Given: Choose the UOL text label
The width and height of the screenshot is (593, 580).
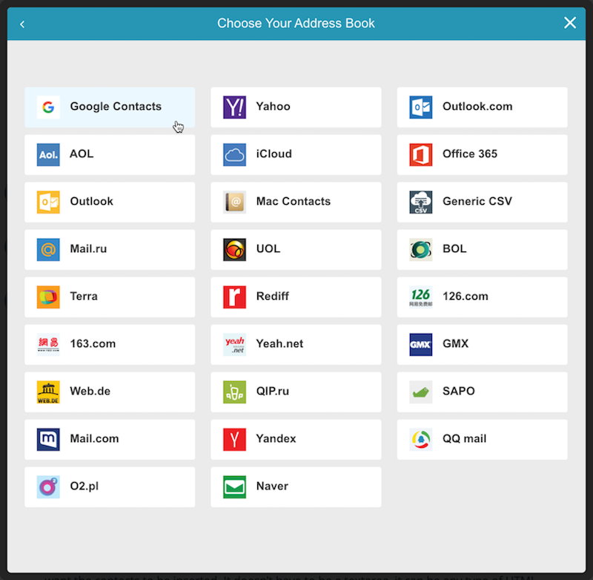Looking at the screenshot, I should pos(268,248).
